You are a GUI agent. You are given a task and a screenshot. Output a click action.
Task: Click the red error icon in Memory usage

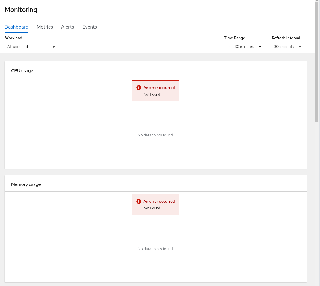139,201
